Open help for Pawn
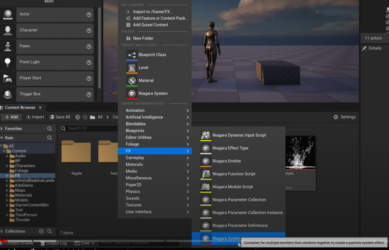This screenshot has width=389, height=250. click(89, 47)
